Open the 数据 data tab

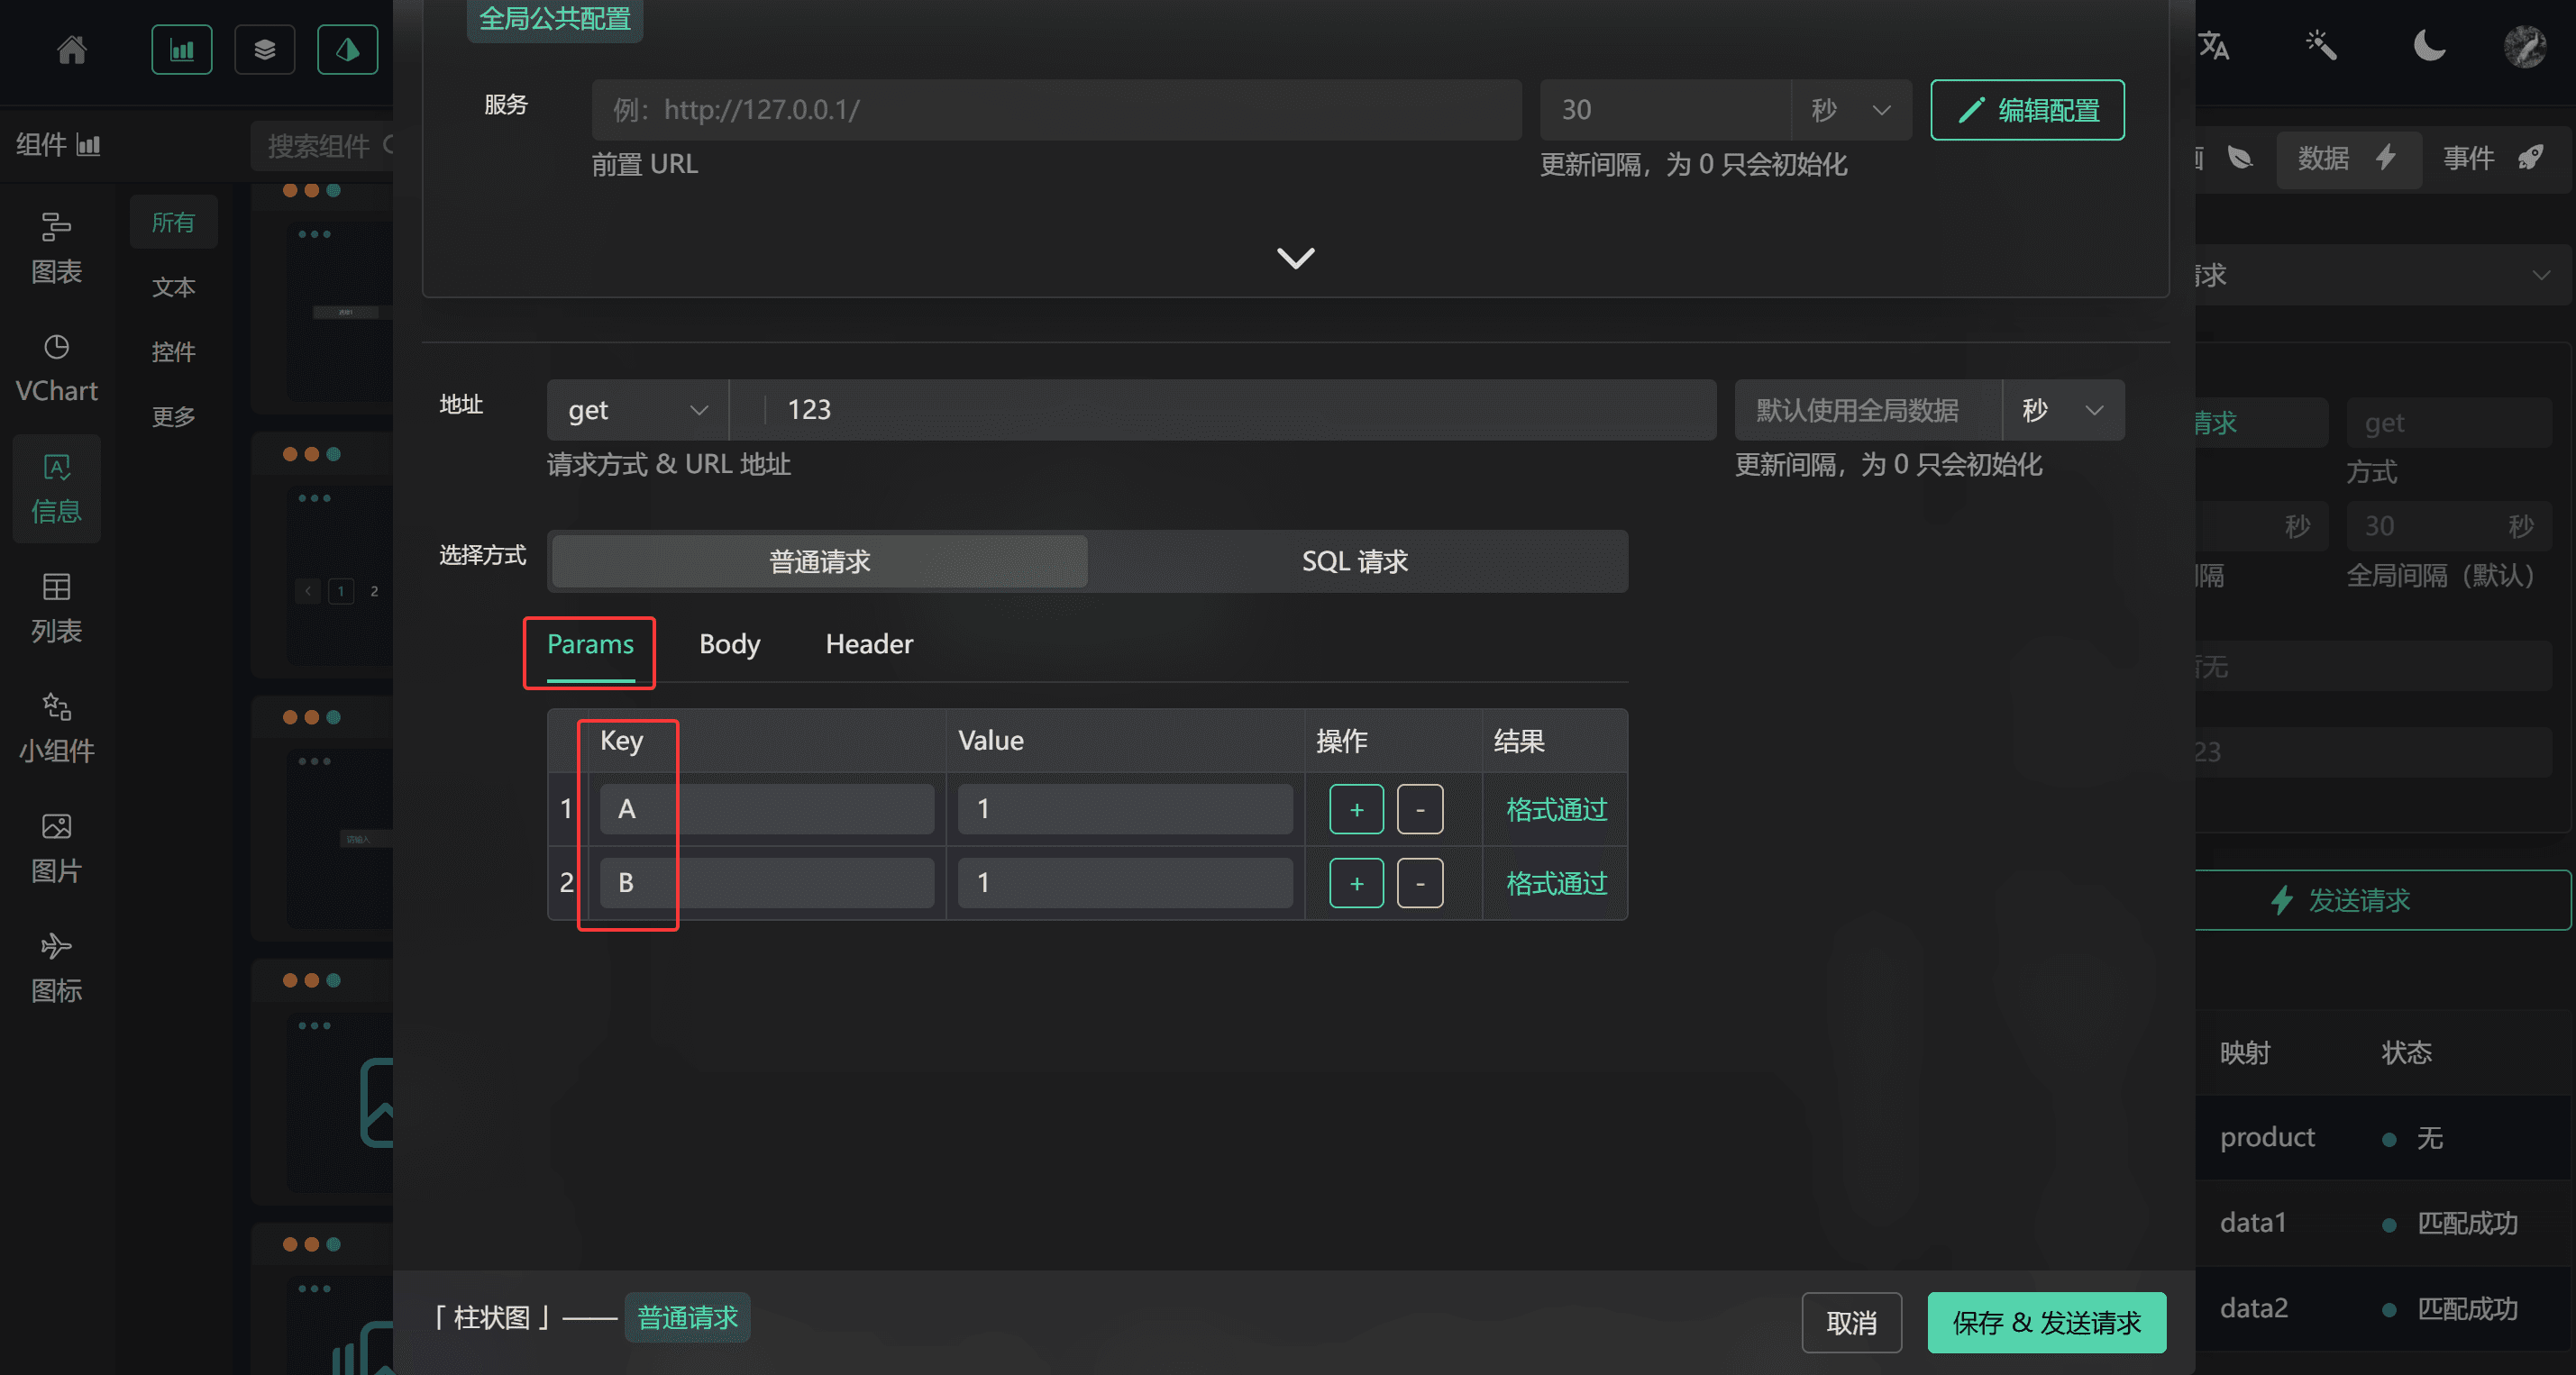tap(2347, 158)
